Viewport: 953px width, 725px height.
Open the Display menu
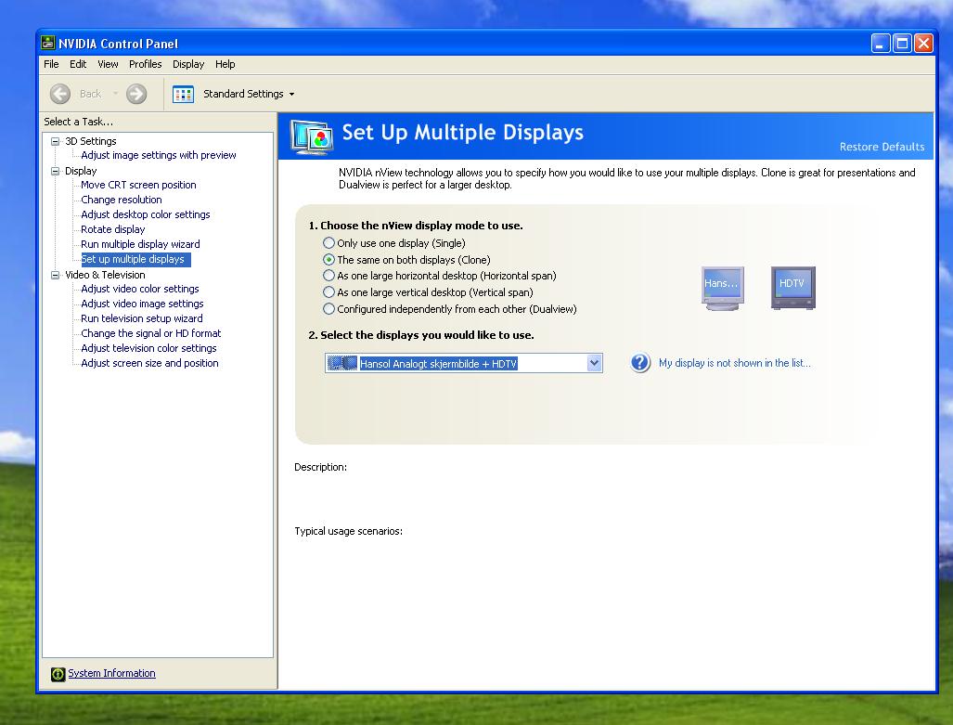[x=188, y=64]
